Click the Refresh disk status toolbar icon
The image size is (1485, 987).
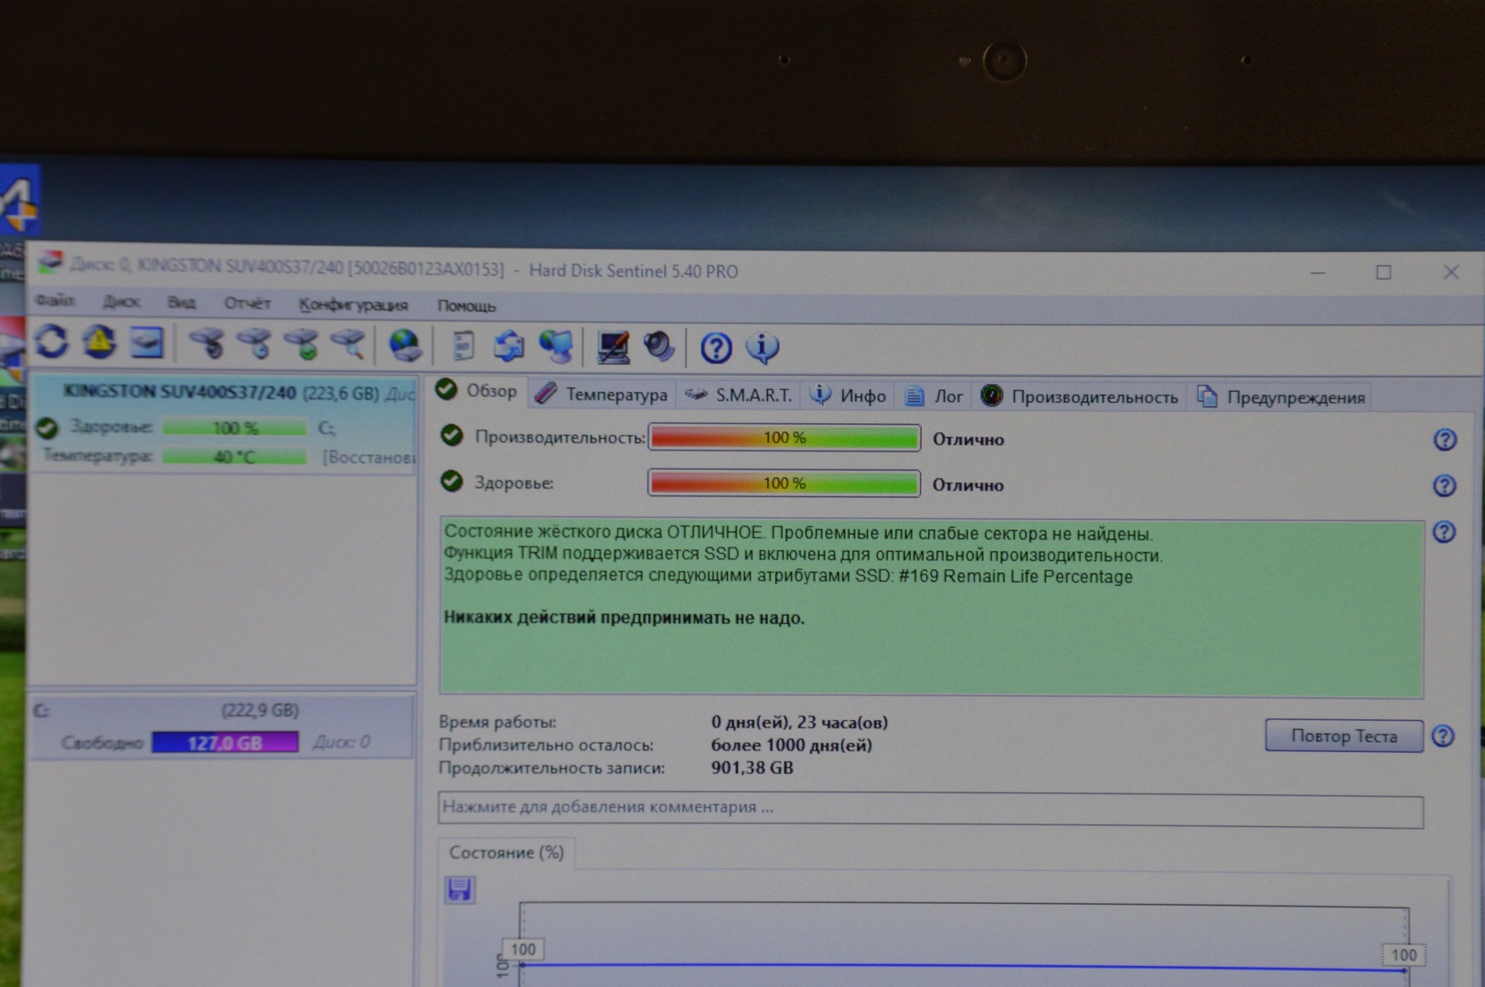click(x=52, y=343)
